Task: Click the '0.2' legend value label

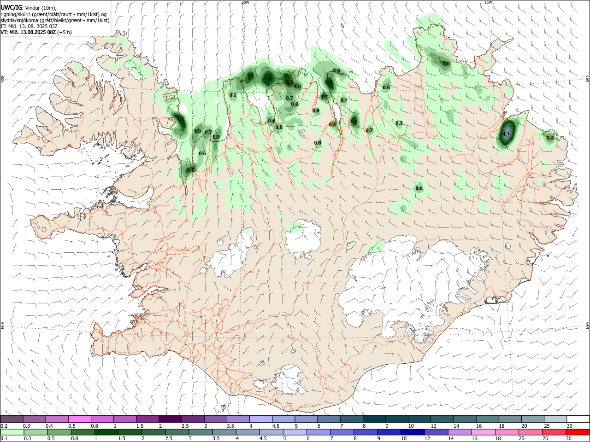Action: coord(4,426)
